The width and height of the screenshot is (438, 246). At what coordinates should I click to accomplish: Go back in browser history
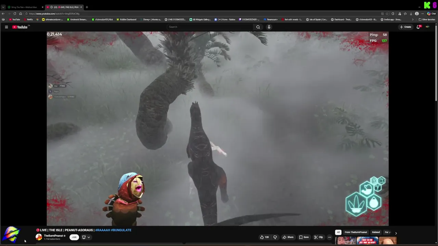[3, 14]
